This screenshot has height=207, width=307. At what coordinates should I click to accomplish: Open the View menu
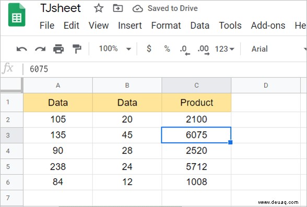tap(99, 26)
